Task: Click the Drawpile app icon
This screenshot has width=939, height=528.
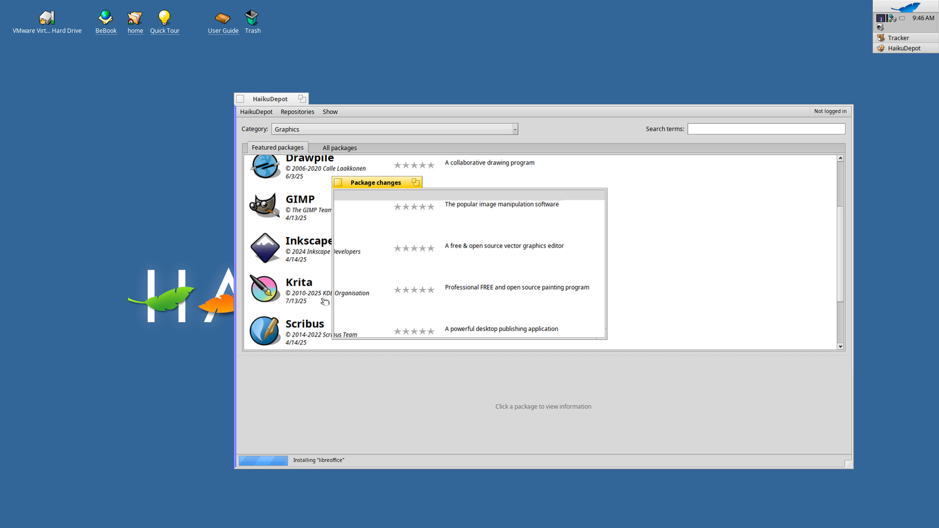Action: [265, 166]
